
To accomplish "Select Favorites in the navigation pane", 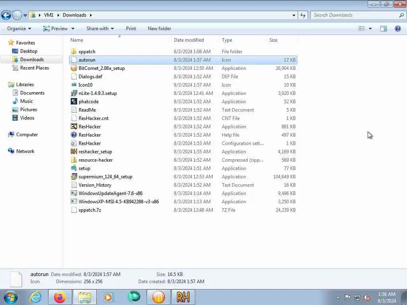I will click(x=25, y=43).
